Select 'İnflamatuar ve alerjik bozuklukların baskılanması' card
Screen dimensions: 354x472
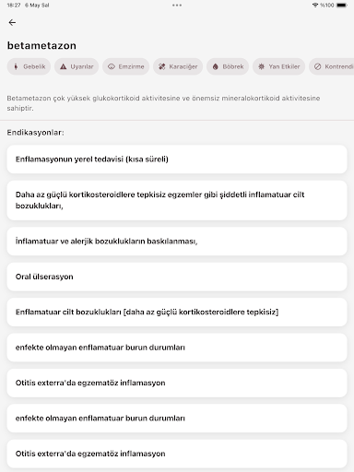(x=177, y=242)
